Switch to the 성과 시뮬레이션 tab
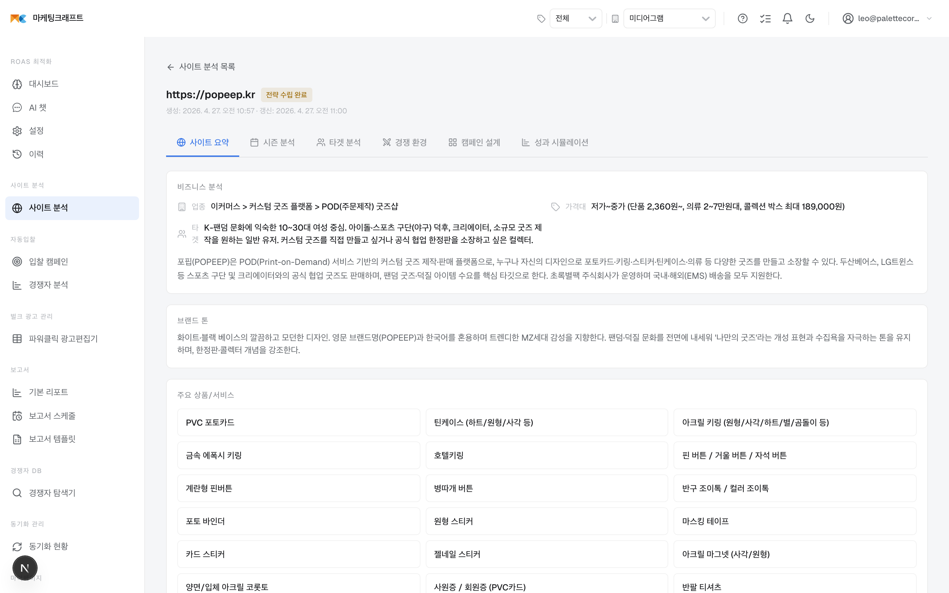Screen dimensions: 949x593 pyautogui.click(x=555, y=142)
